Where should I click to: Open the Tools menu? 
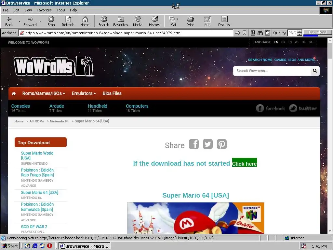pos(60,10)
